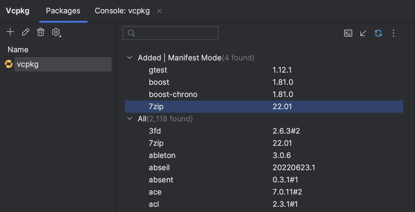
Task: Collapse the All packages group
Action: point(130,119)
